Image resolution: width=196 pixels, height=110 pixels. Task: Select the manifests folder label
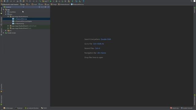pyautogui.click(x=13, y=12)
